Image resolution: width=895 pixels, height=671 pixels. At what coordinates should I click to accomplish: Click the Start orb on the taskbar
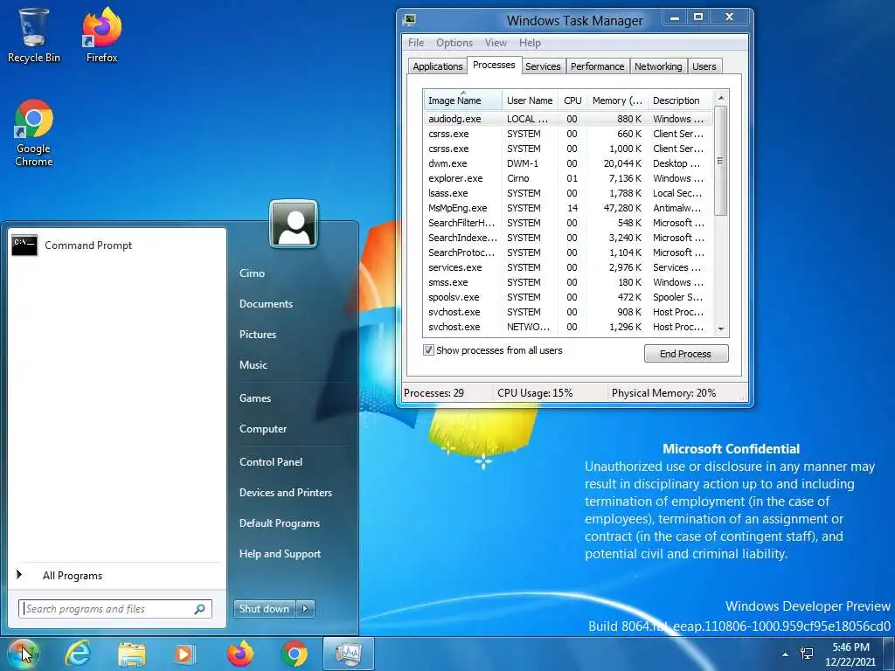(23, 654)
